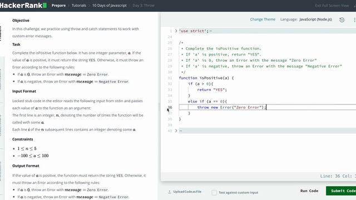This screenshot has height=200, width=356.
Task: Expand folded code at line 40
Action: pyautogui.click(x=176, y=131)
